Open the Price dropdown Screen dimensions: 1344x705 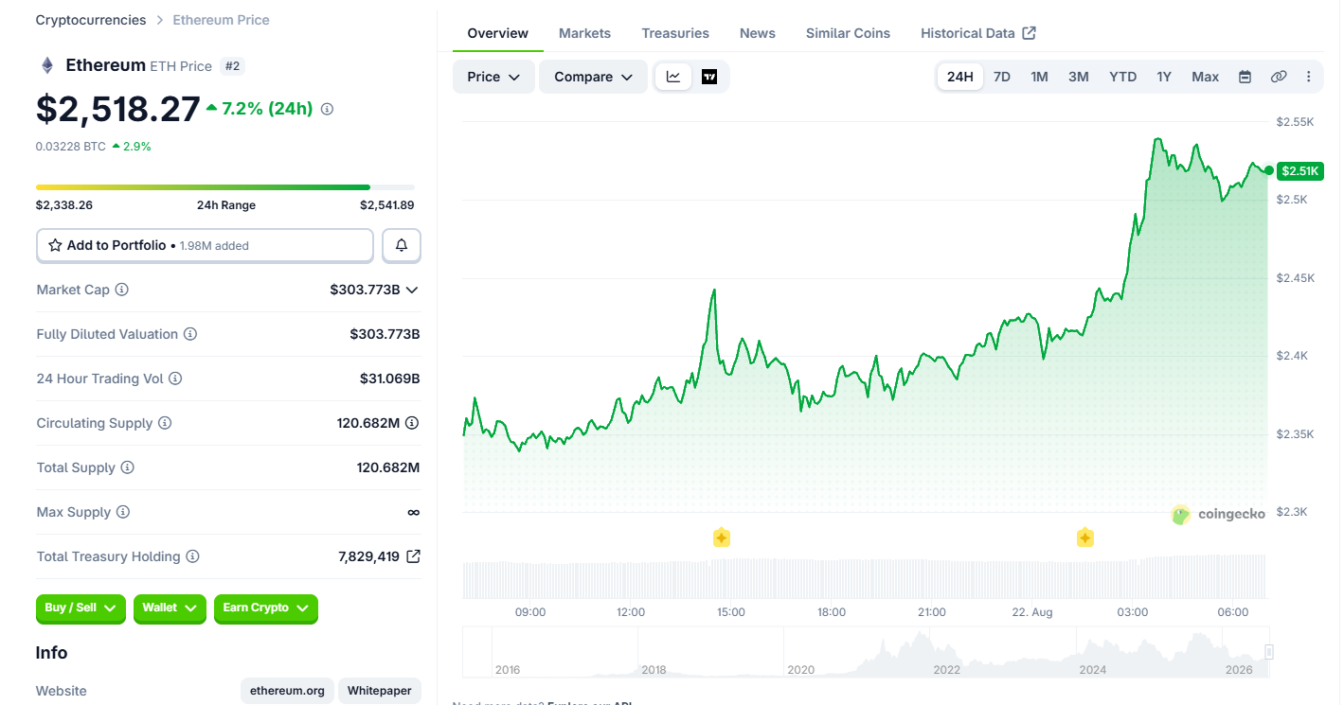tap(493, 77)
